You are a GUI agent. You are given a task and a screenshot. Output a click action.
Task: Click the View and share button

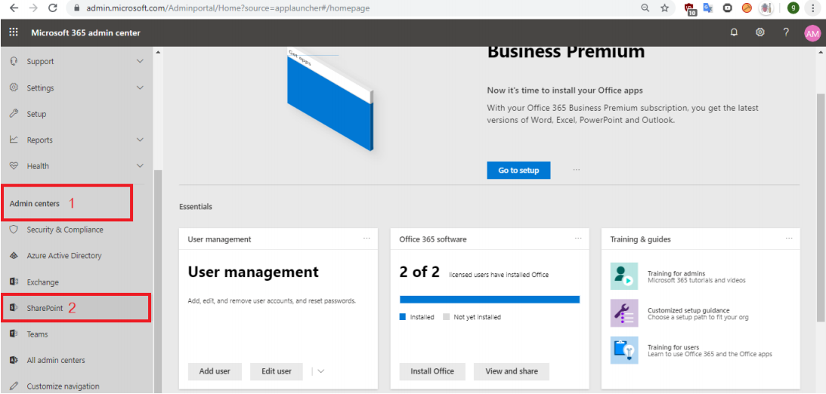click(512, 371)
